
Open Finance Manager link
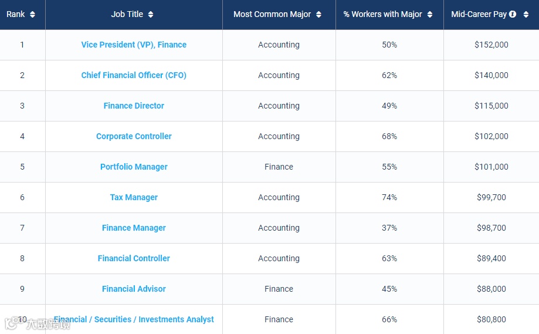point(134,228)
